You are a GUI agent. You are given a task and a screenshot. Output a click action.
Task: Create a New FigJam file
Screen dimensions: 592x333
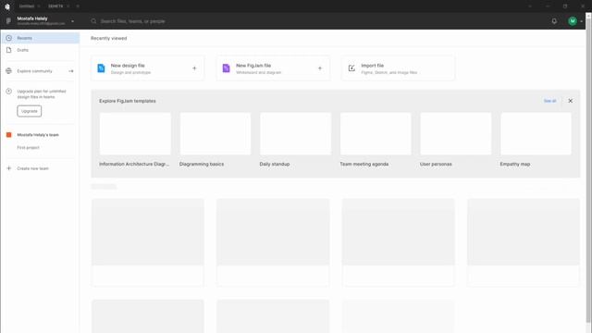tap(273, 68)
